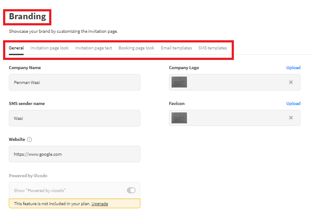Click the Website info icon
Viewport: 312px width, 217px height.
pos(29,140)
